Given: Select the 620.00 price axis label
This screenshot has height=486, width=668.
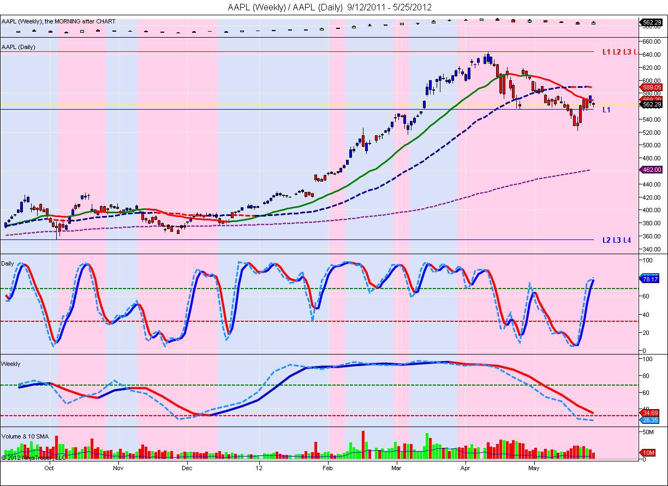Looking at the screenshot, I should click(x=651, y=68).
